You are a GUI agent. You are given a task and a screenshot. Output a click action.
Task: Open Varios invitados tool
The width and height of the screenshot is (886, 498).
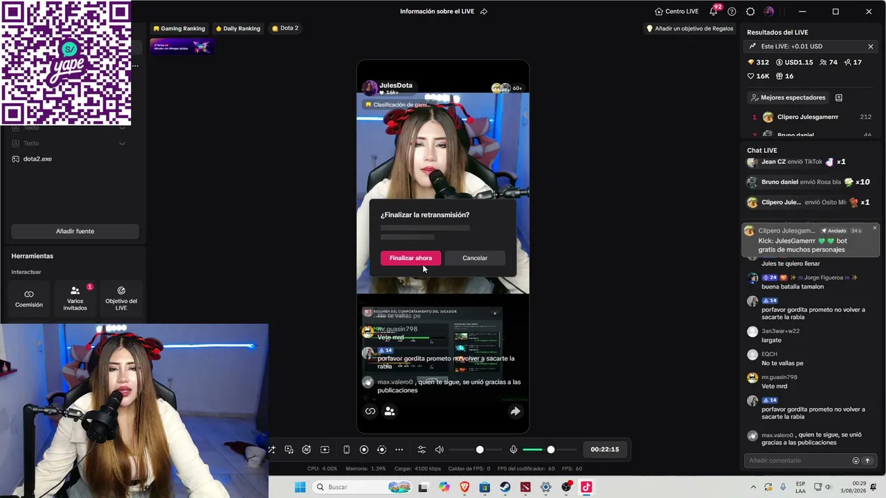click(75, 299)
